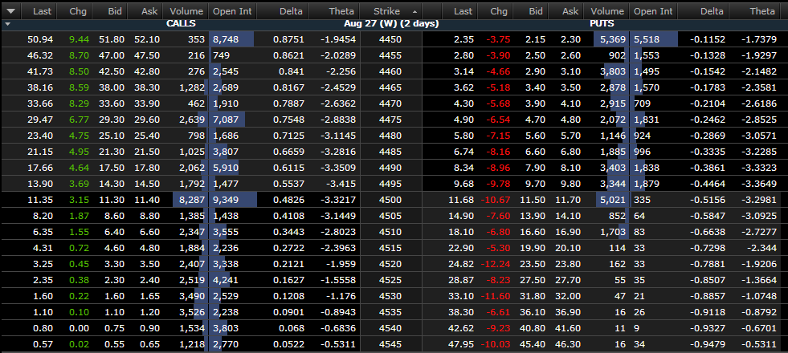
Task: Click the calls-side Open Int column header
Action: coord(231,11)
